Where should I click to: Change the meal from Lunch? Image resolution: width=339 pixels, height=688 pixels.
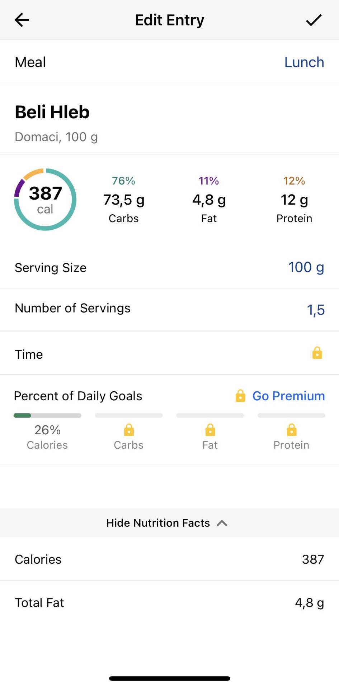click(x=304, y=62)
